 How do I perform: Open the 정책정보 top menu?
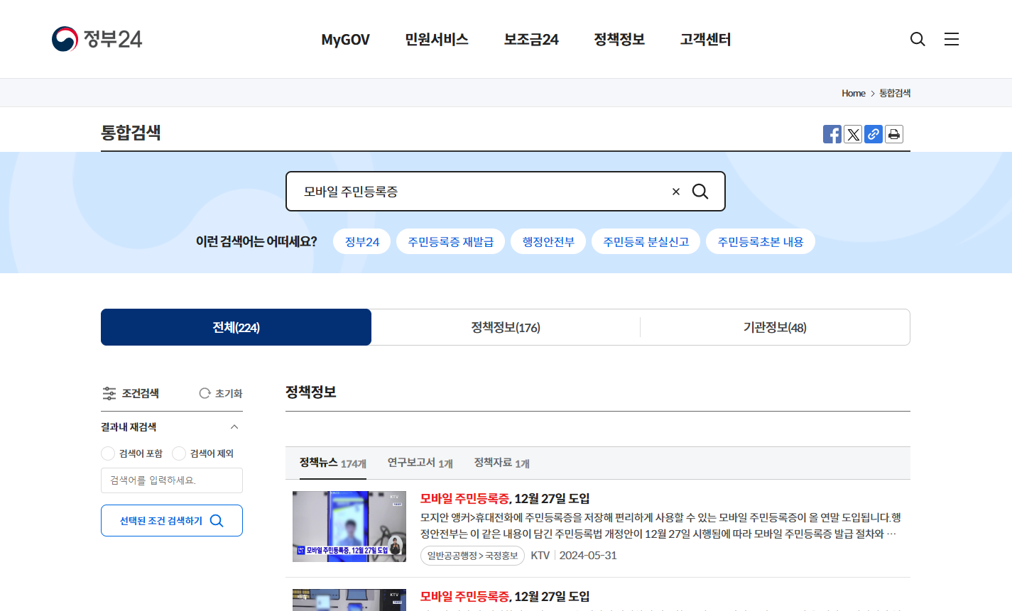point(619,40)
